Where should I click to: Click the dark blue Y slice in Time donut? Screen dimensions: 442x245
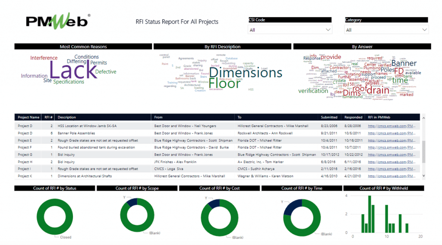[292, 208]
